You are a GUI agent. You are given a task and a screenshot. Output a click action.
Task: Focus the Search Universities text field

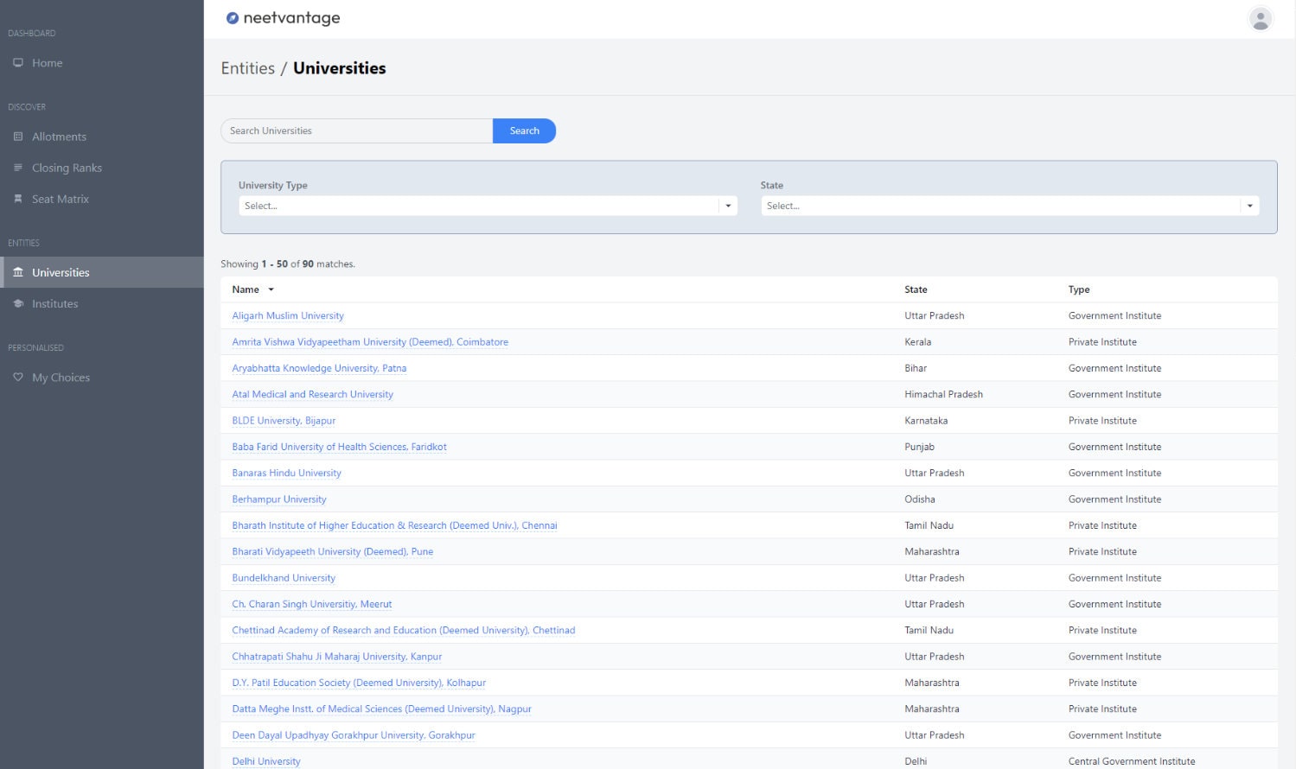pos(356,131)
